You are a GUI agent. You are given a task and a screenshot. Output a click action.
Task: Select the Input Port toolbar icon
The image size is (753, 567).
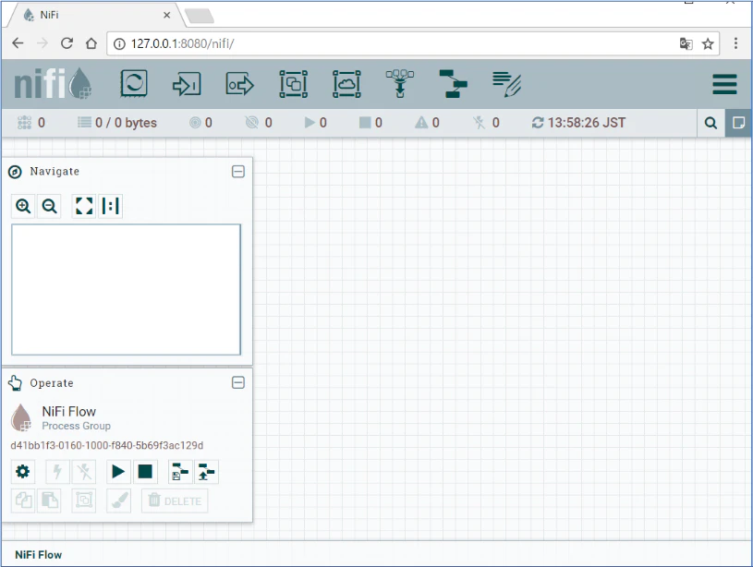click(187, 85)
